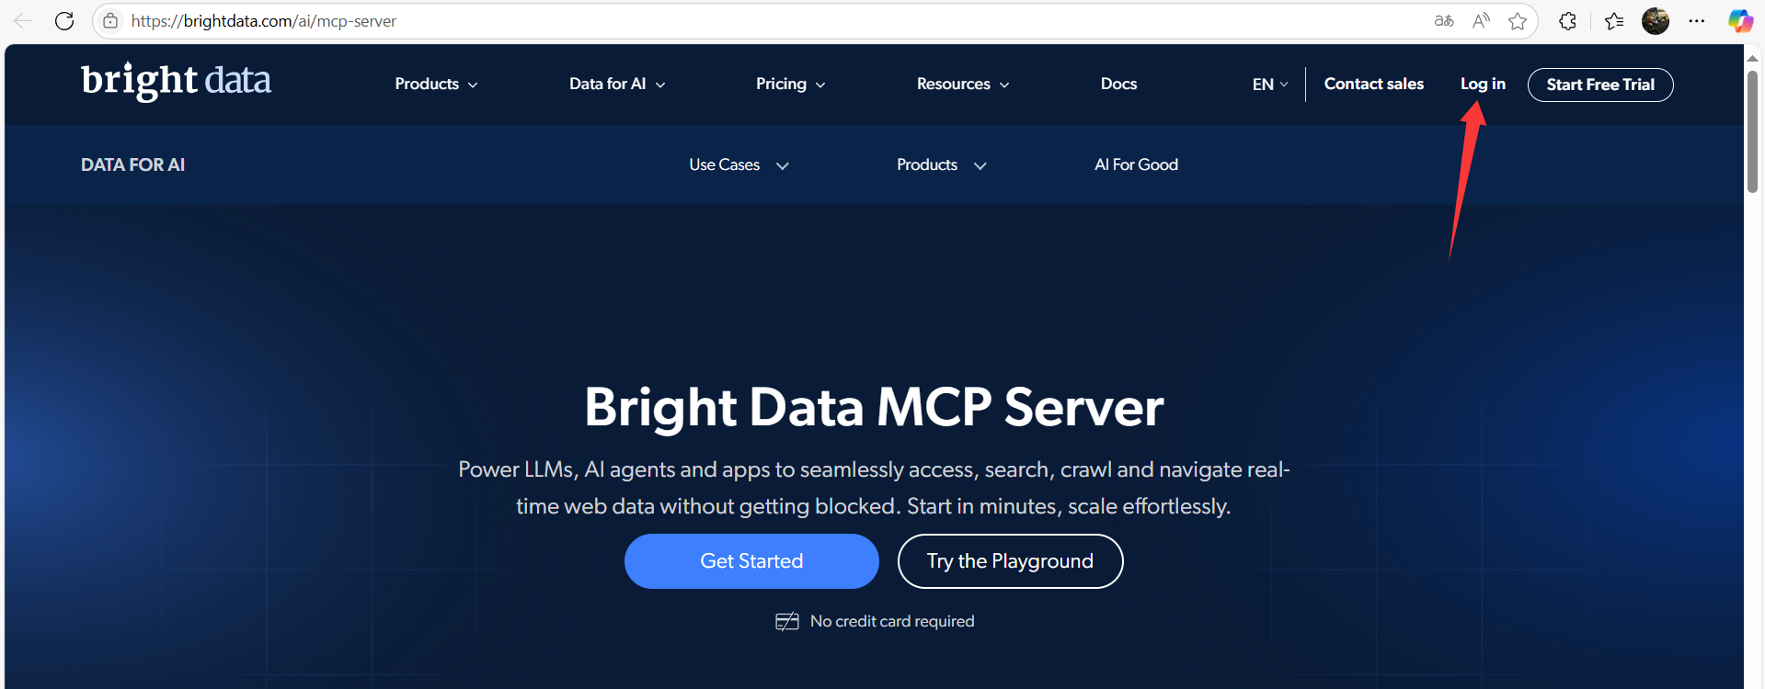
Task: Open browser settings ellipsis menu
Action: click(1697, 21)
